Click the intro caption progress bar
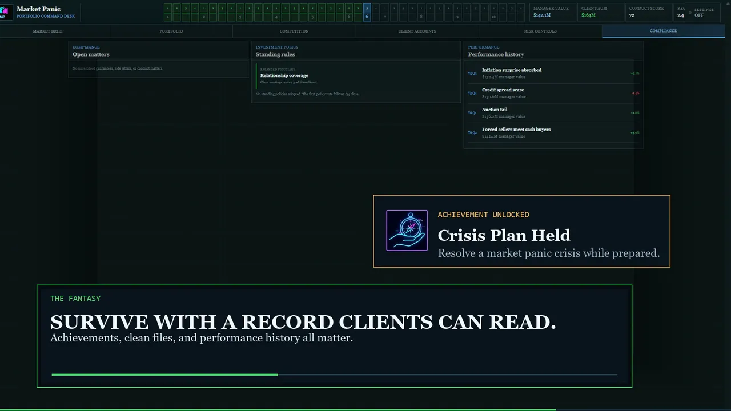731x411 pixels. [x=334, y=374]
